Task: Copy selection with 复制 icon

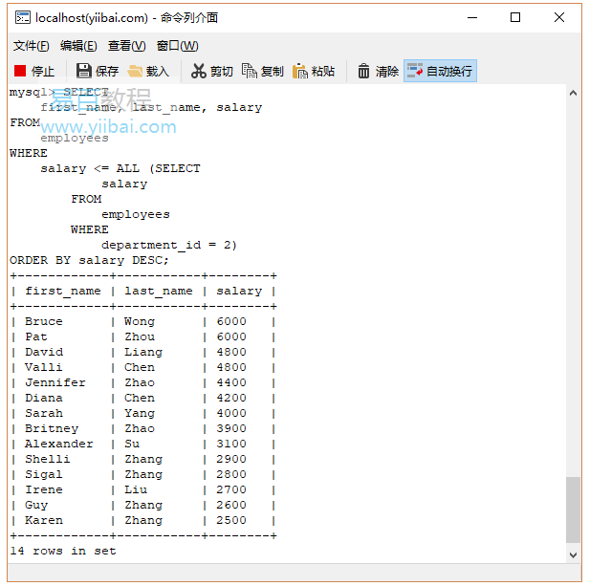Action: [250, 71]
